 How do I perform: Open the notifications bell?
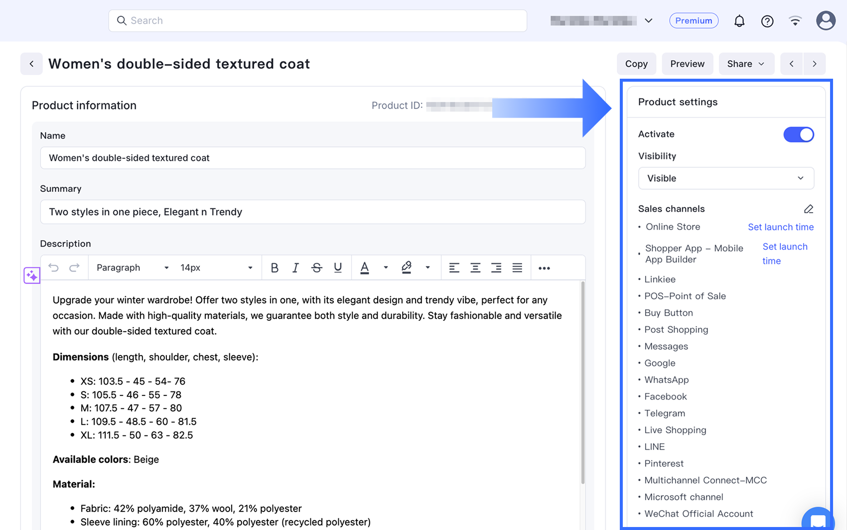tap(739, 21)
